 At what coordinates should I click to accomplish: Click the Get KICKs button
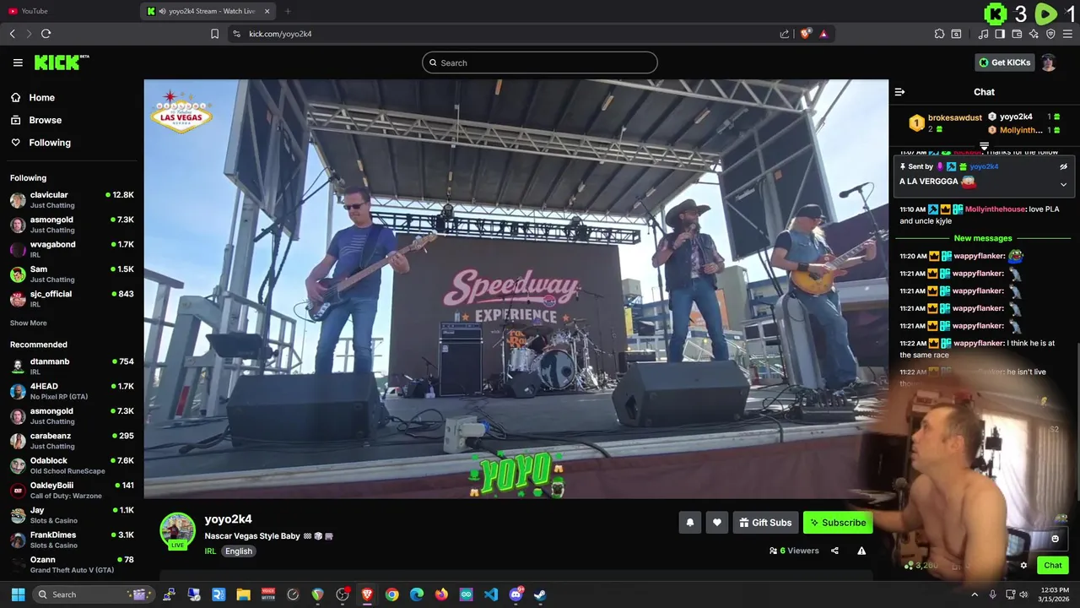[x=1004, y=62]
